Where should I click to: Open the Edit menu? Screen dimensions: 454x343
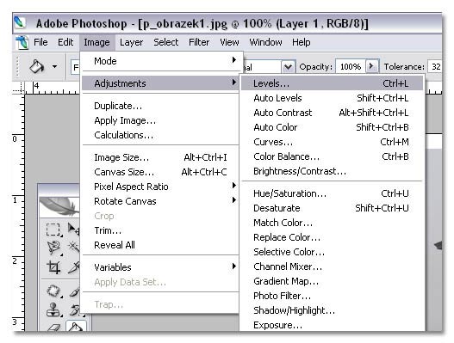(x=65, y=42)
